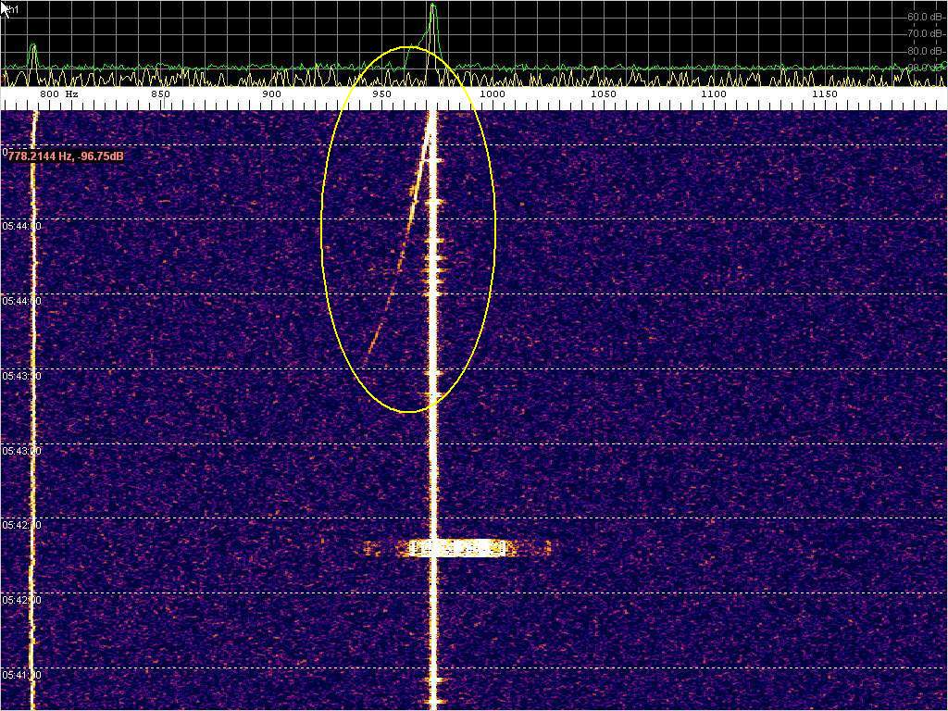
Task: Pick the 1000 mark on frequency scale
Action: (x=492, y=94)
